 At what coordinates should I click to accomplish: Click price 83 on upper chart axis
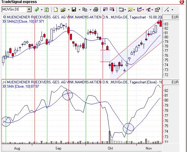tap(166, 24)
